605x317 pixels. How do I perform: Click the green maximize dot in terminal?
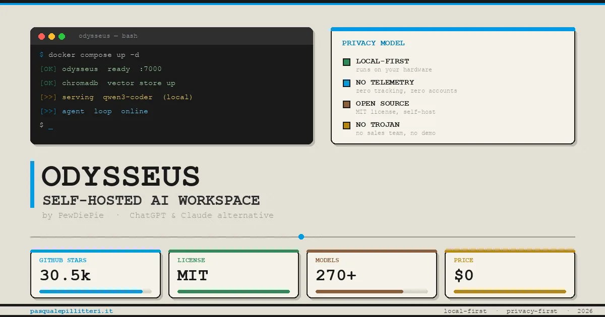[x=62, y=36]
